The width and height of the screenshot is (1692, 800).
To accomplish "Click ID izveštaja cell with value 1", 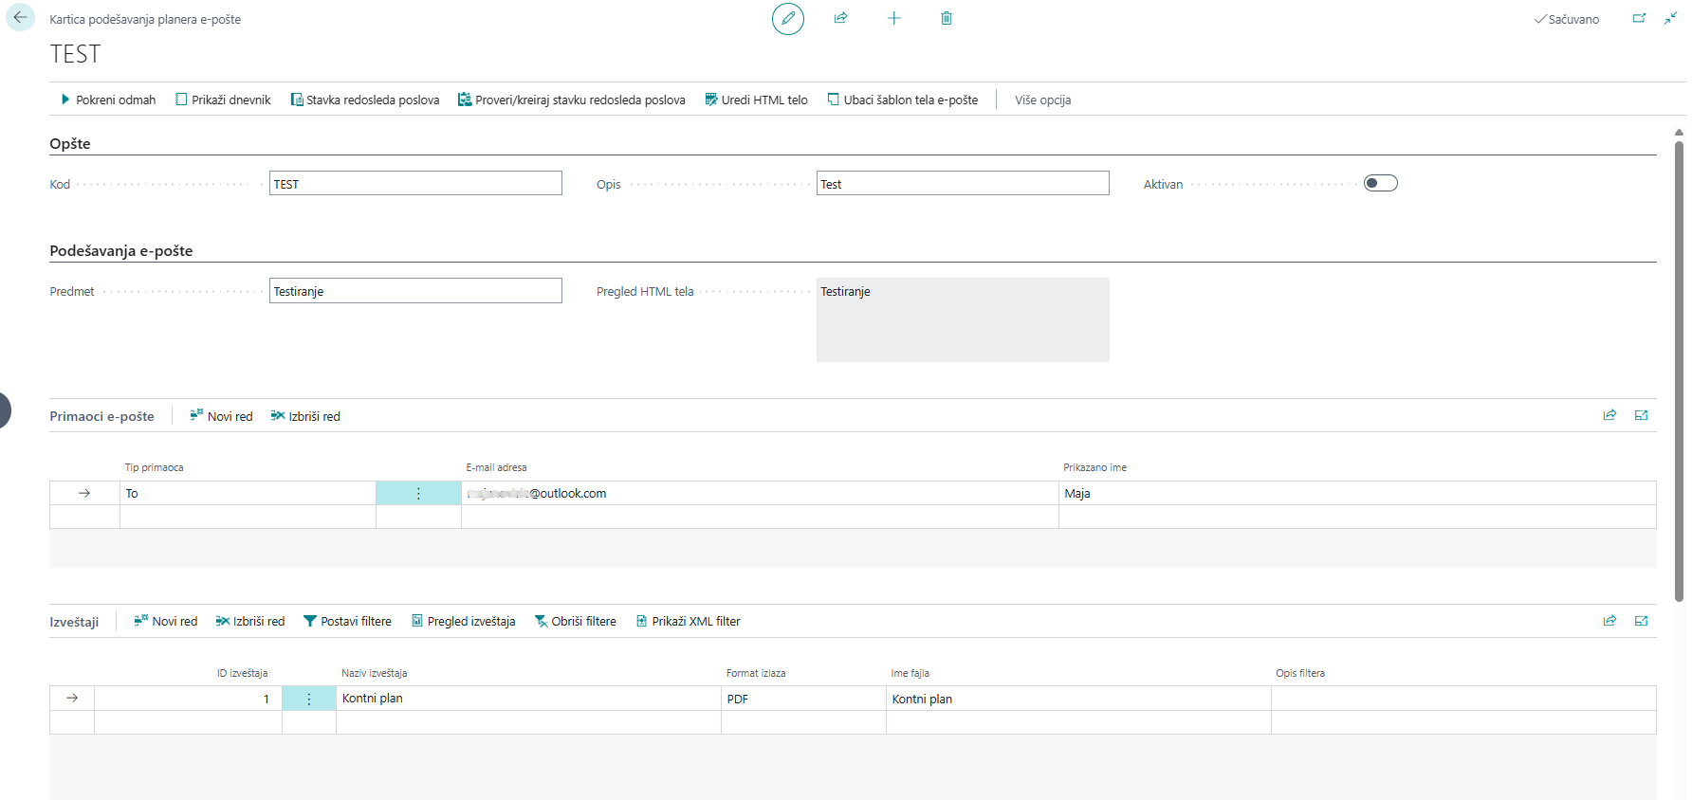I will point(188,699).
